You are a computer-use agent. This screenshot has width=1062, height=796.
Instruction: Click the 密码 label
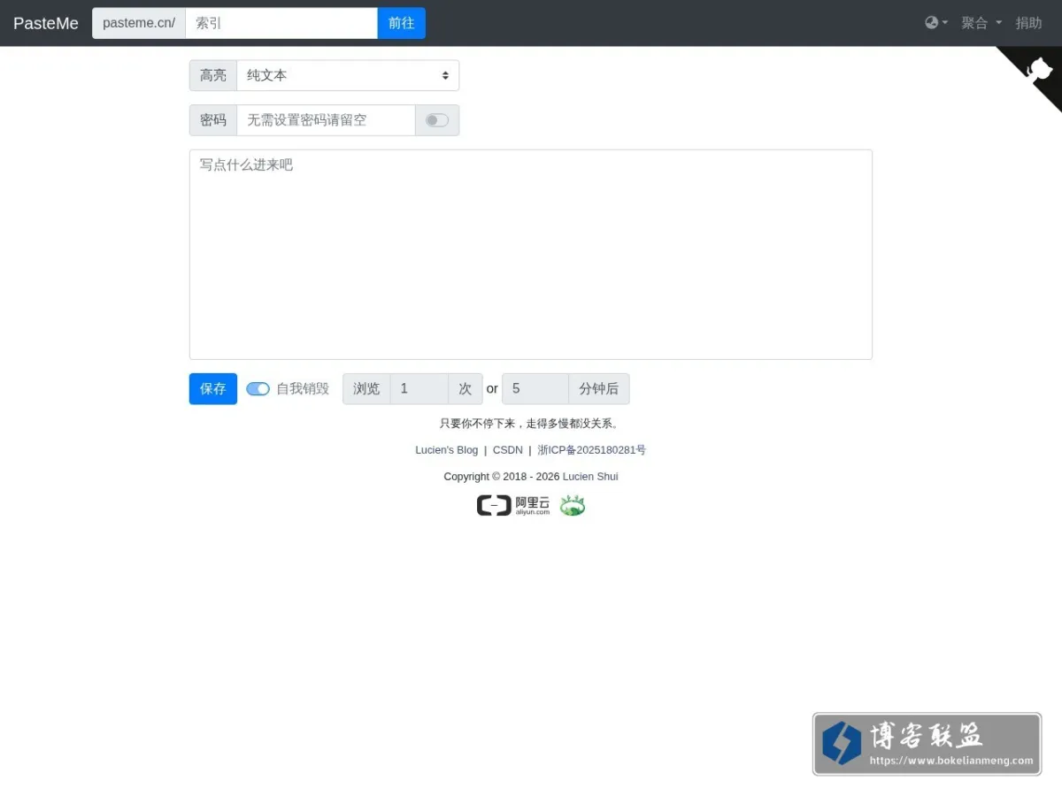pos(213,120)
